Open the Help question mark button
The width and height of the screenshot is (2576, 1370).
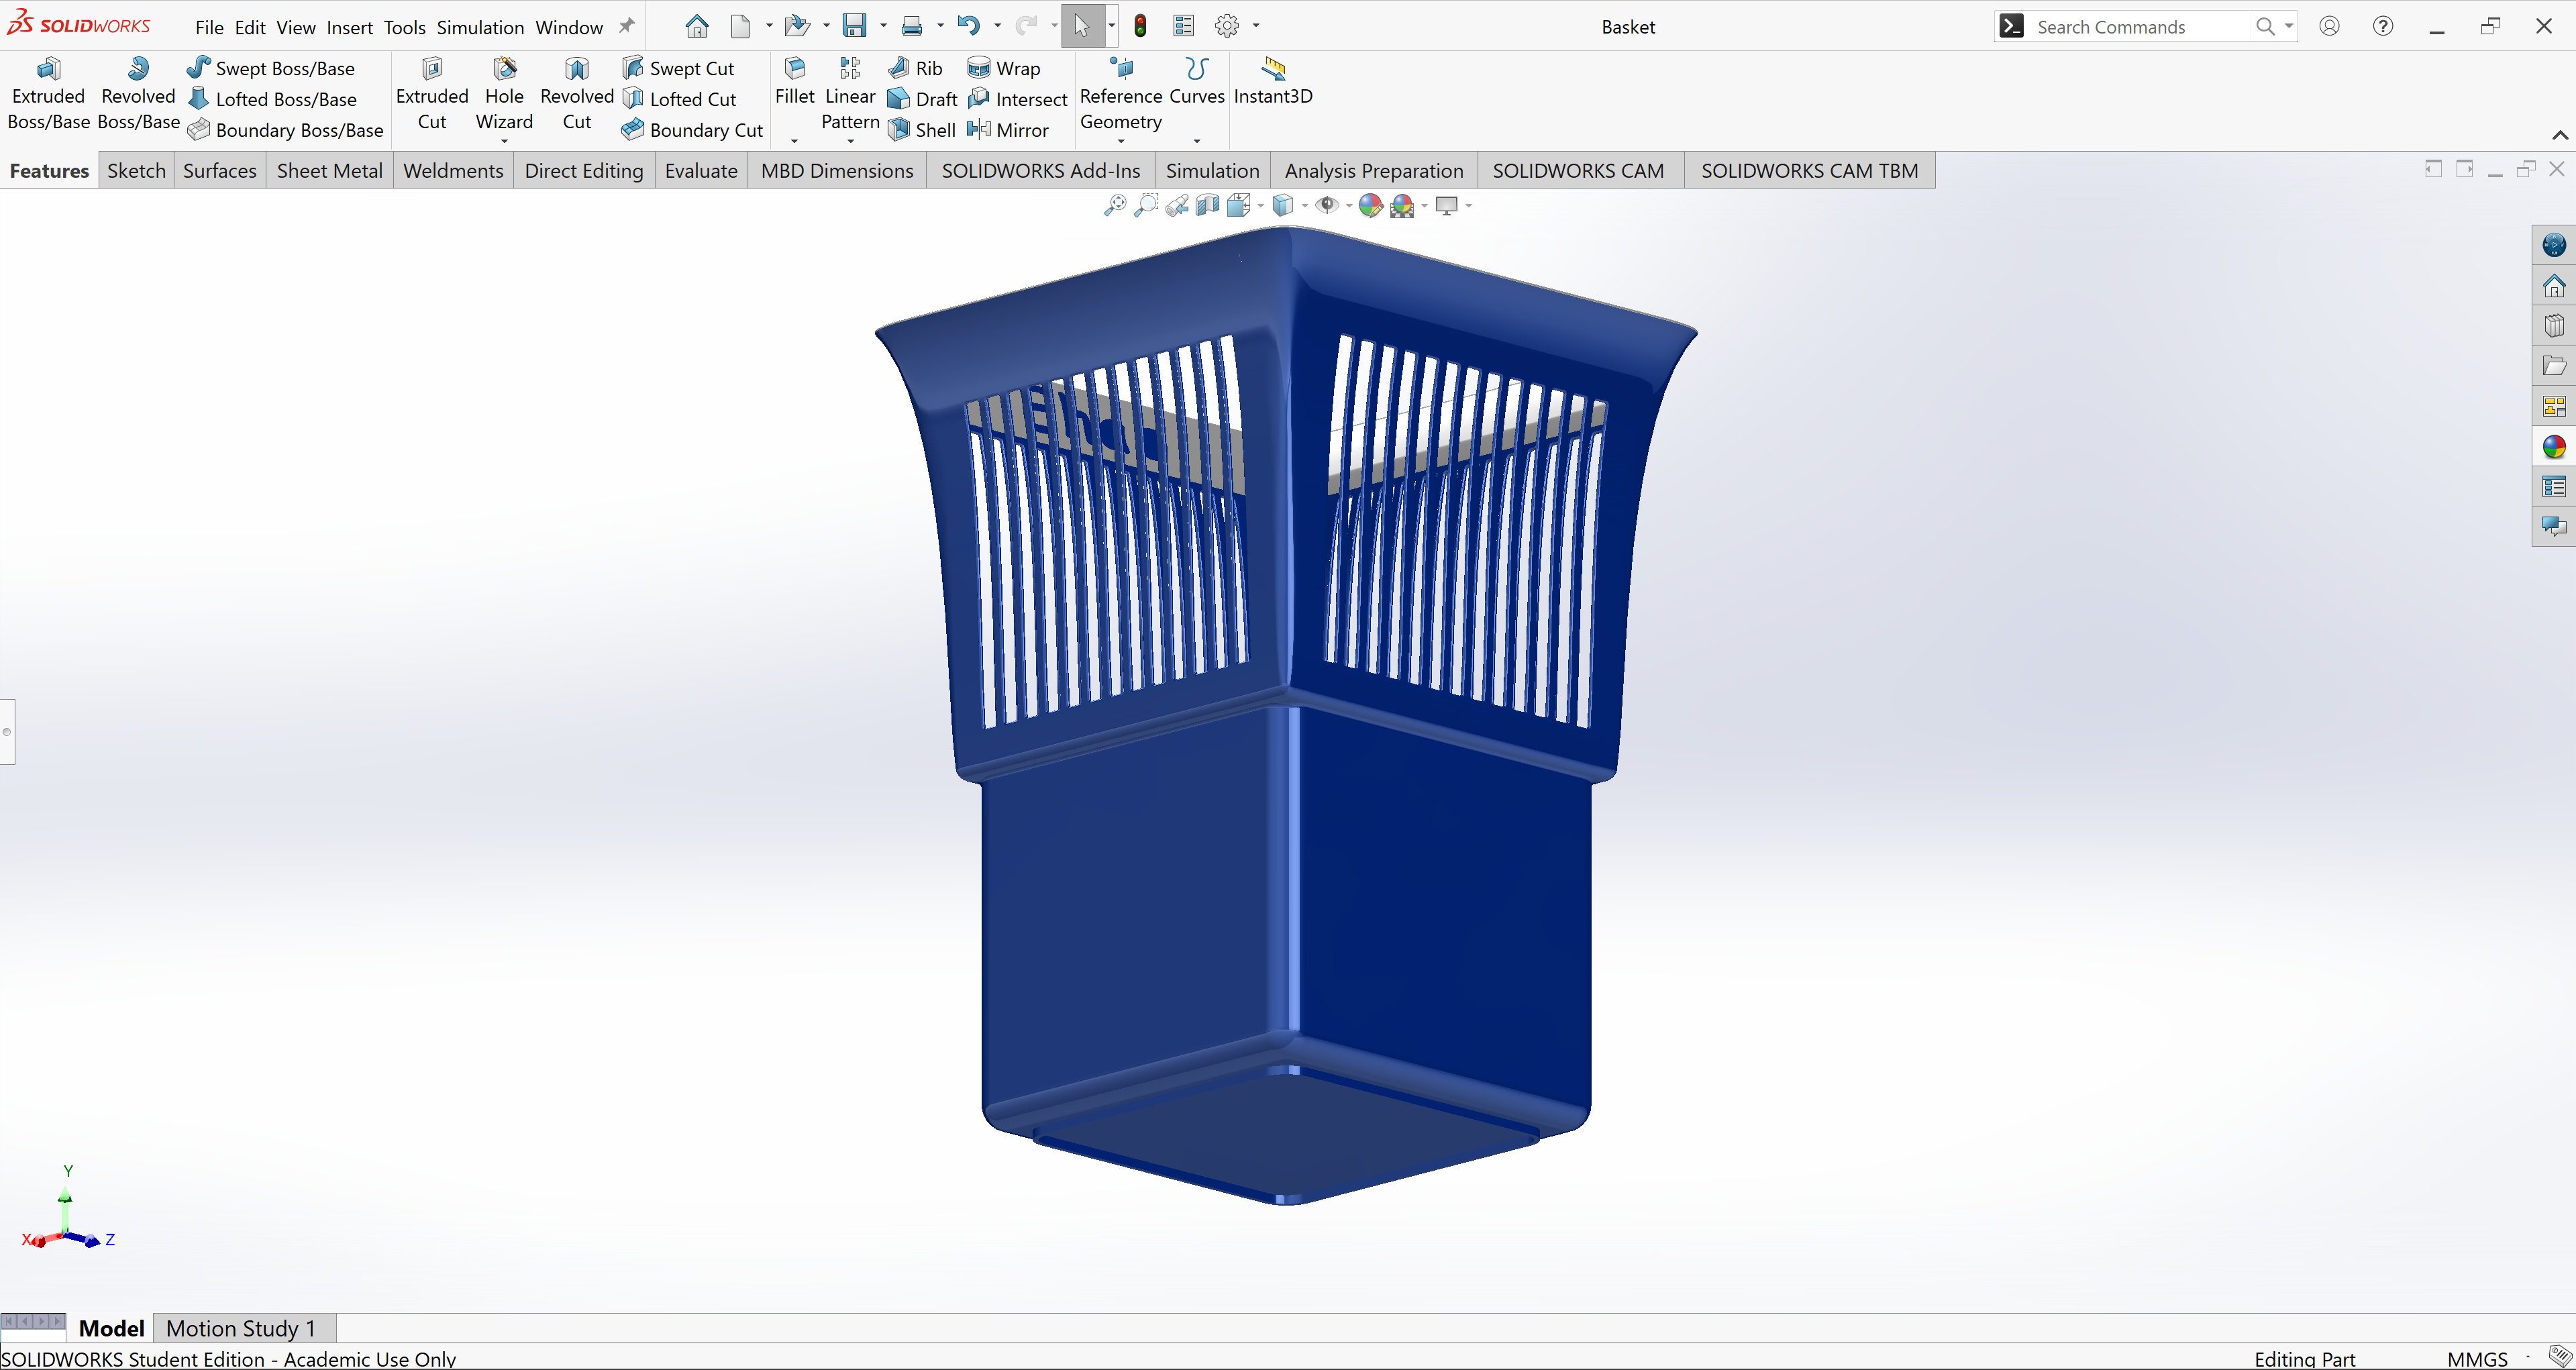coord(2383,26)
